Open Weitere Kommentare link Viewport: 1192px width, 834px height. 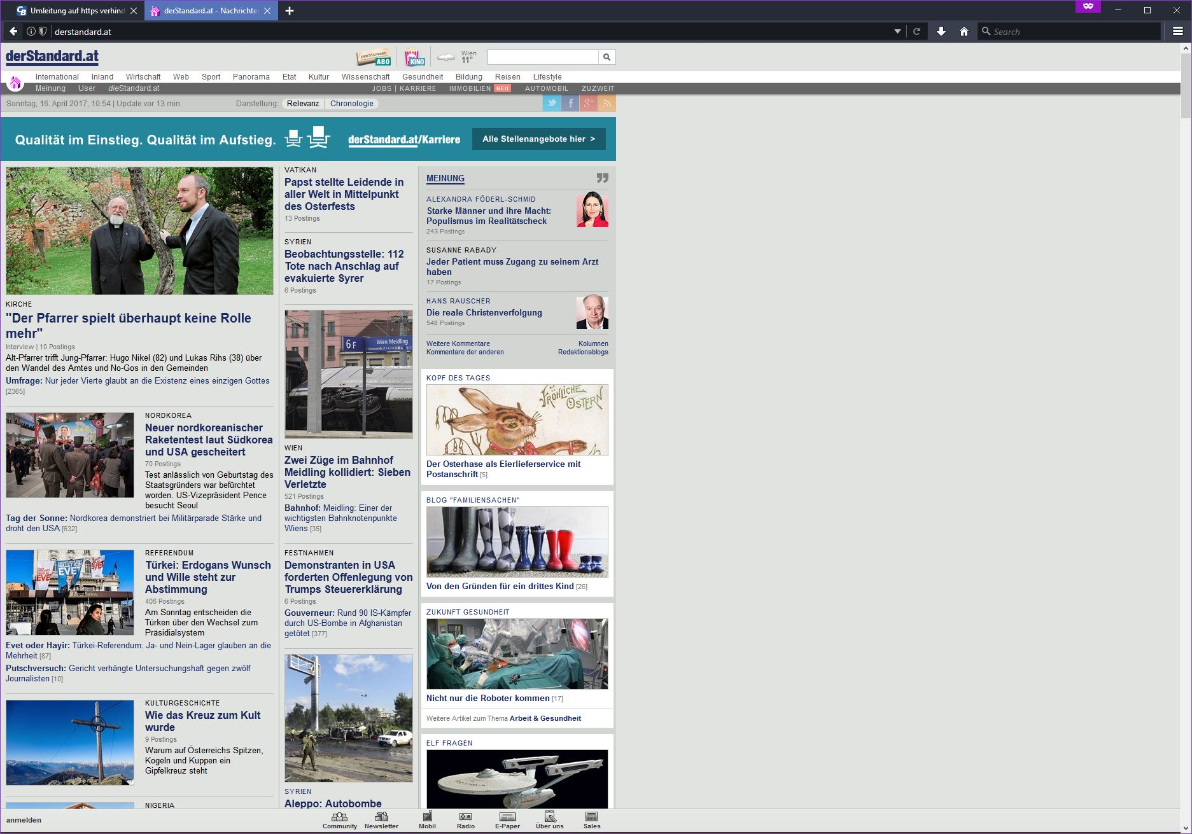(x=458, y=344)
